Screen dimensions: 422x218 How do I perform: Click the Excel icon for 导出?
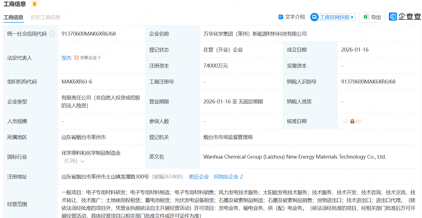(366, 17)
